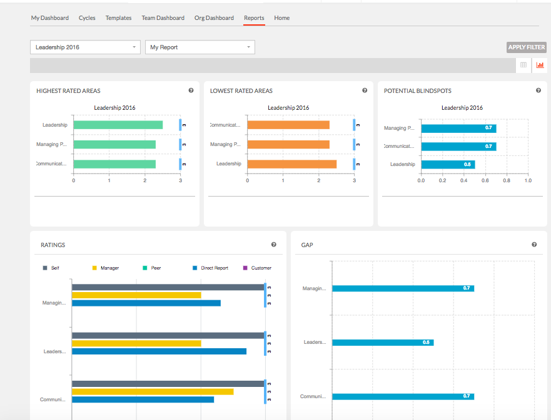Click Leadership axis label in Highest Rated chart
The width and height of the screenshot is (551, 420).
point(55,125)
